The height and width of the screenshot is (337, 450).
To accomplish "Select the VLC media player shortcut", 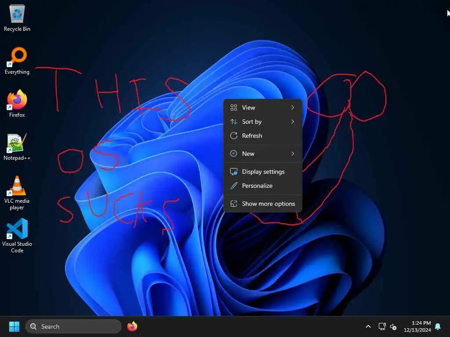I will tap(17, 193).
